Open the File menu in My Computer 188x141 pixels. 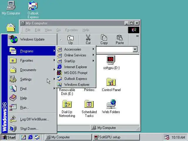tap(28, 30)
